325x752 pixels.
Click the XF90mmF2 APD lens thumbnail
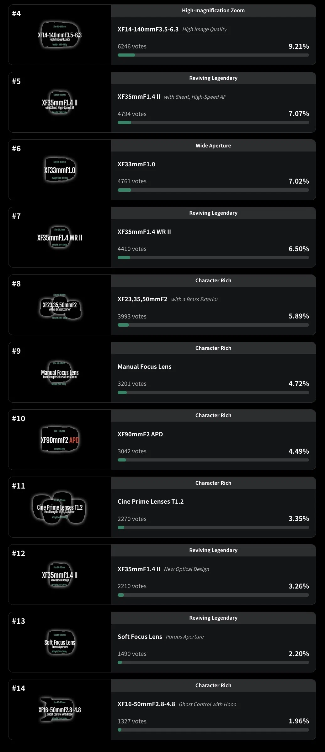click(x=60, y=440)
